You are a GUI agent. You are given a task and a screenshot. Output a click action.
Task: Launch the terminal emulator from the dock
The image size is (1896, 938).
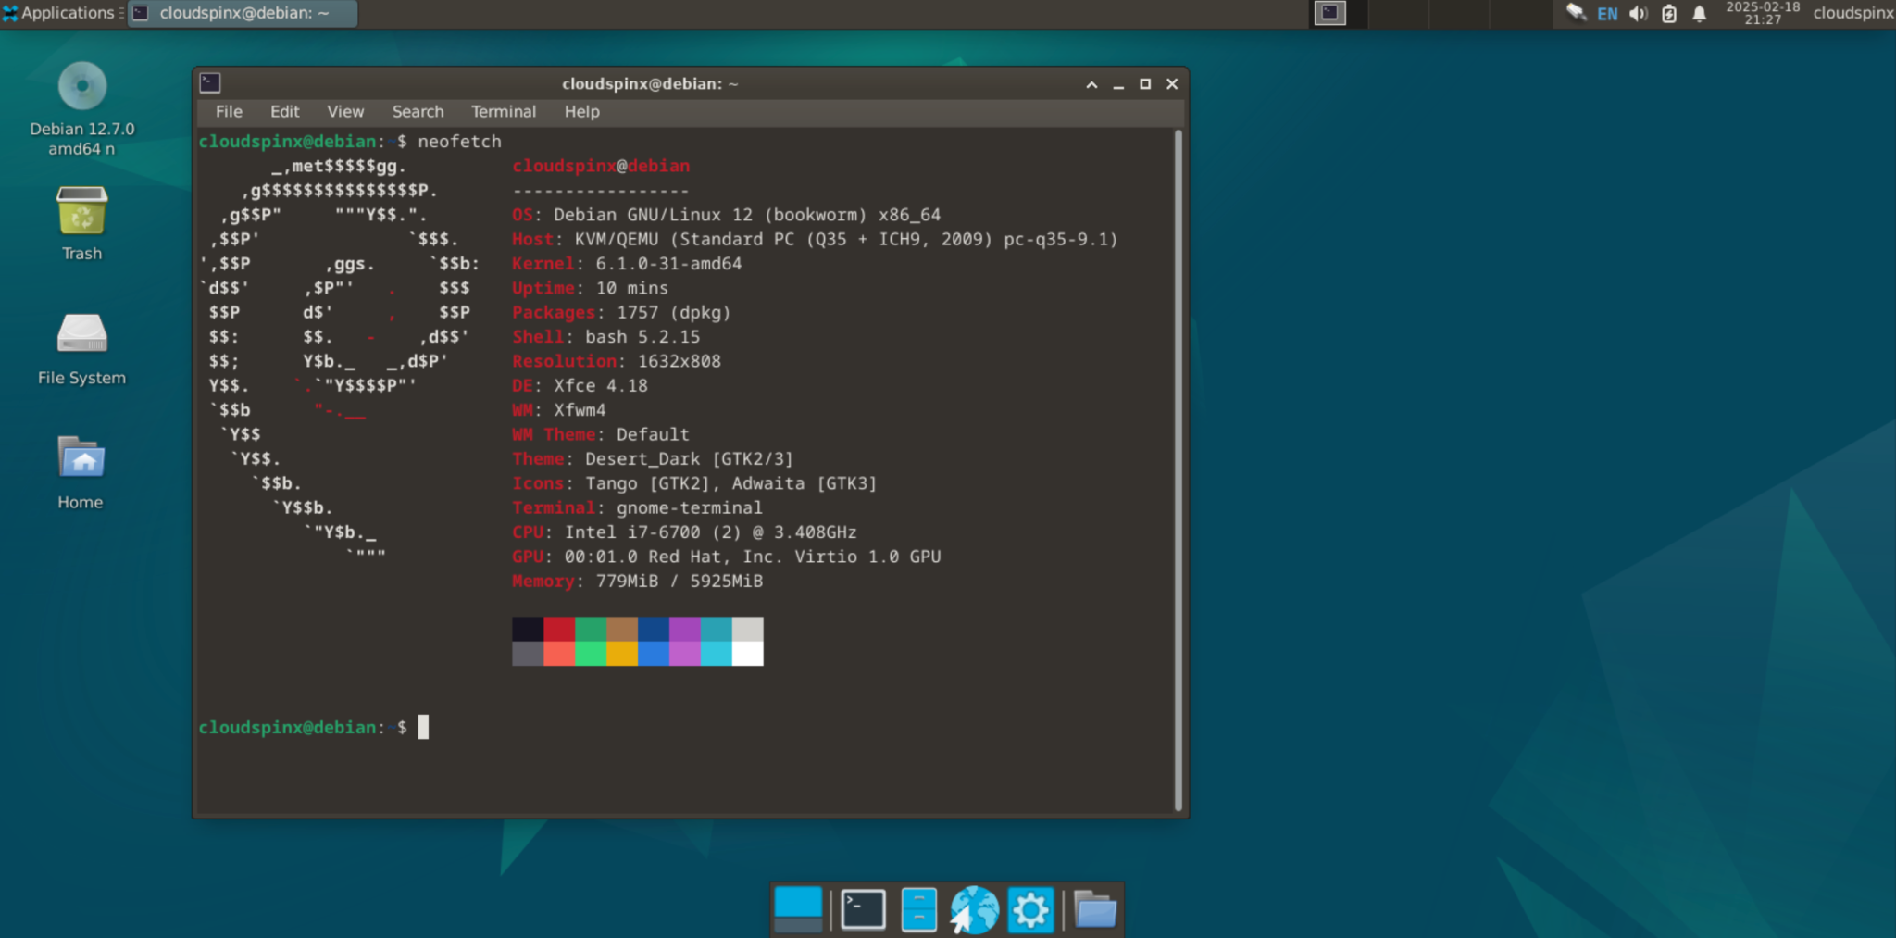click(x=862, y=908)
